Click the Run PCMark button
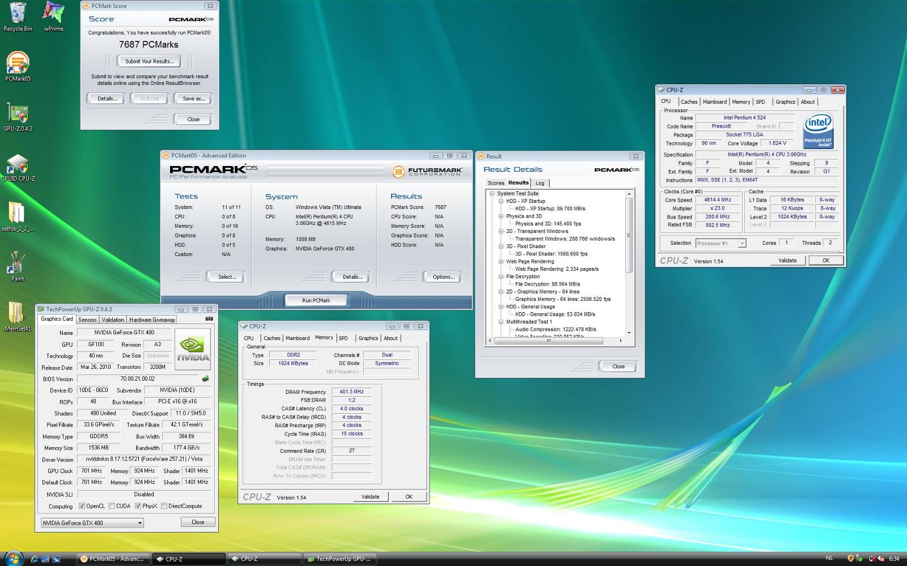Viewport: 907px width, 566px height. click(x=316, y=300)
